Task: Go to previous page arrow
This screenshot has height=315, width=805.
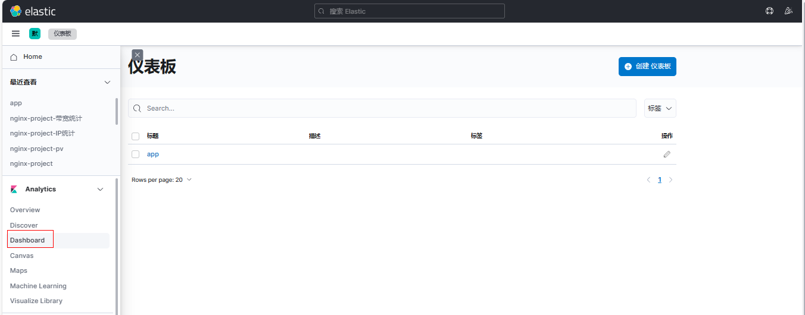Action: (648, 180)
